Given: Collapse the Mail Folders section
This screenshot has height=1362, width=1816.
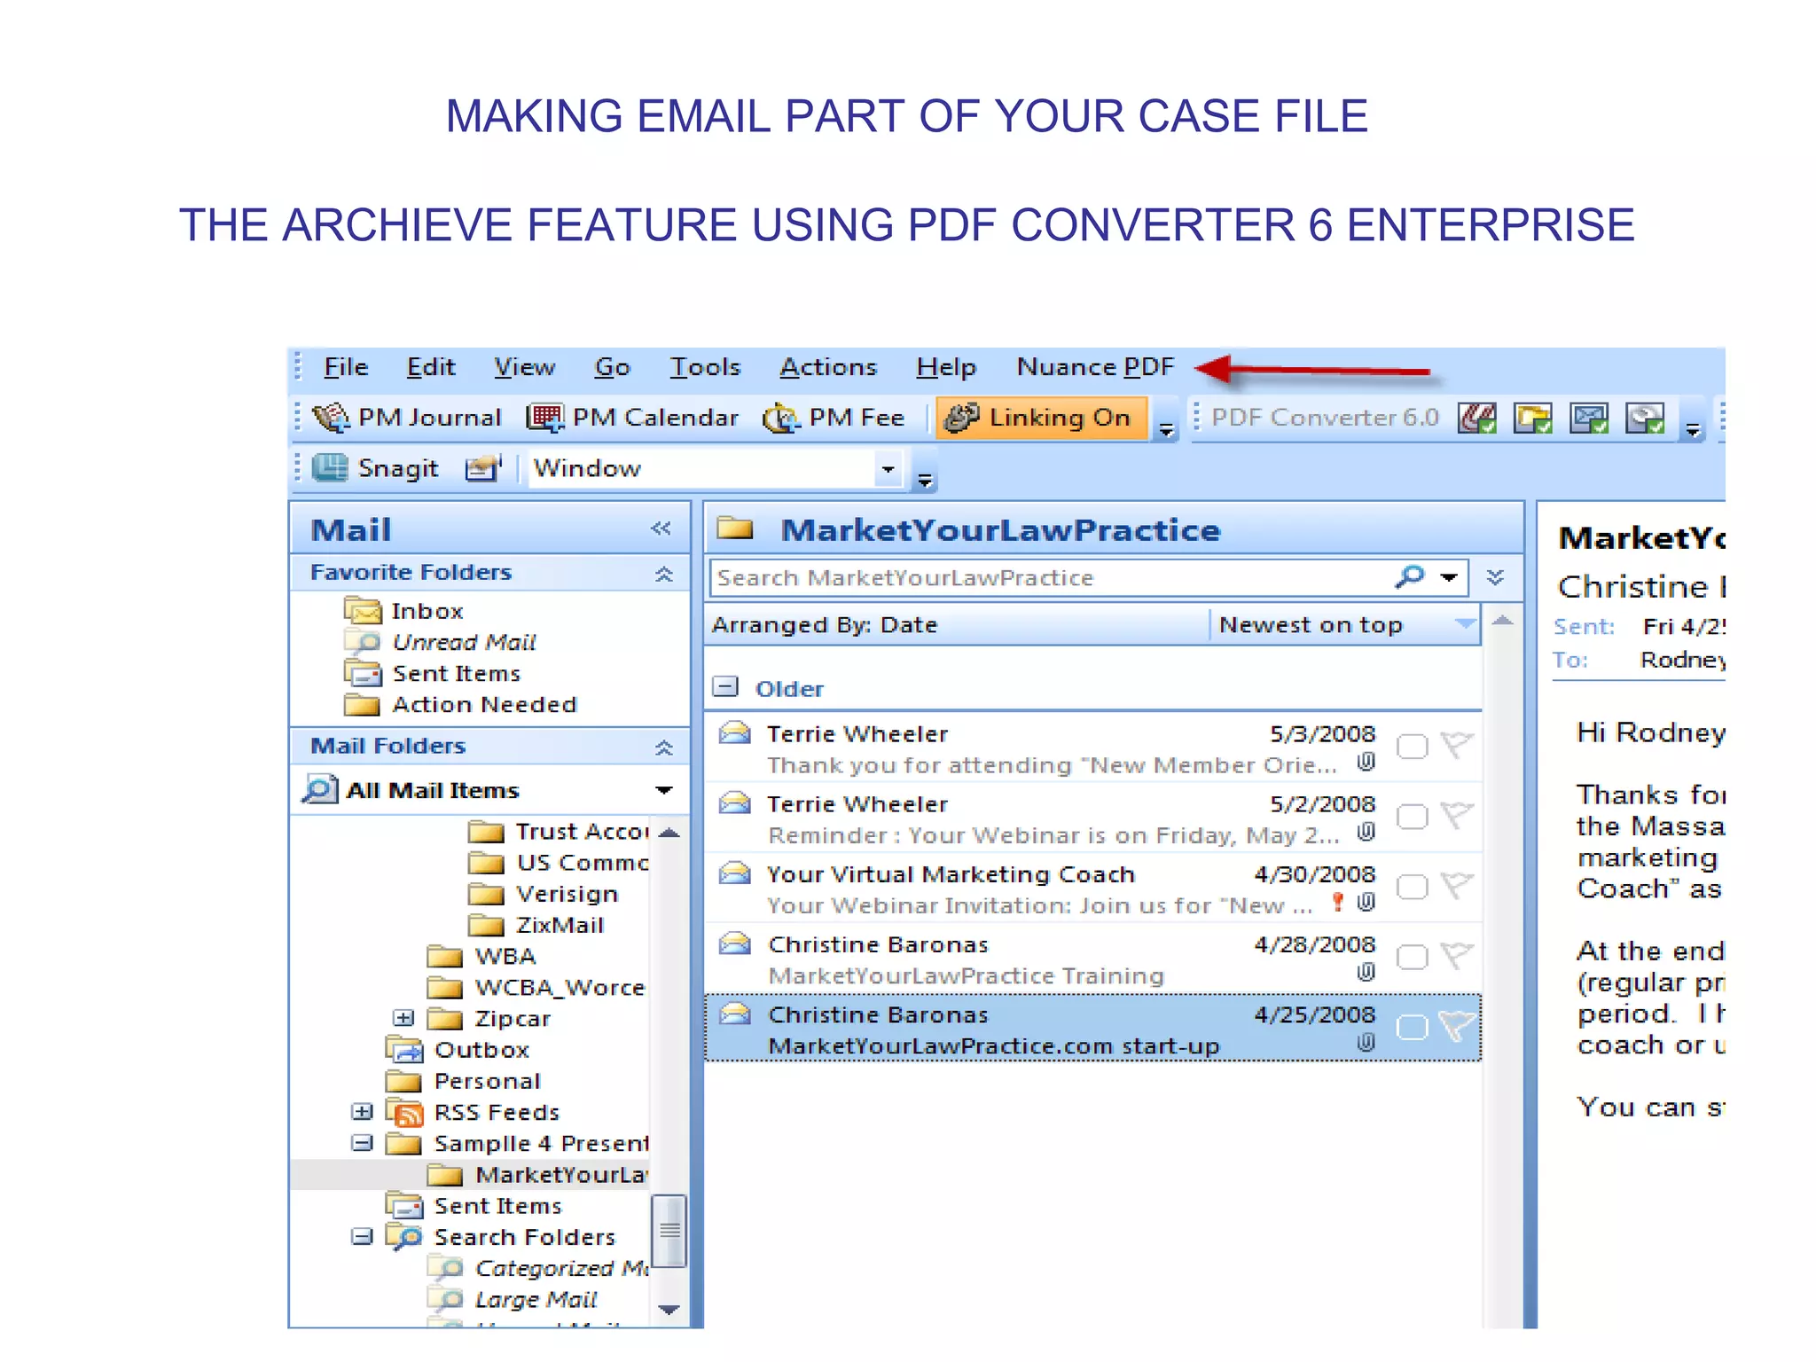Looking at the screenshot, I should click(x=663, y=748).
